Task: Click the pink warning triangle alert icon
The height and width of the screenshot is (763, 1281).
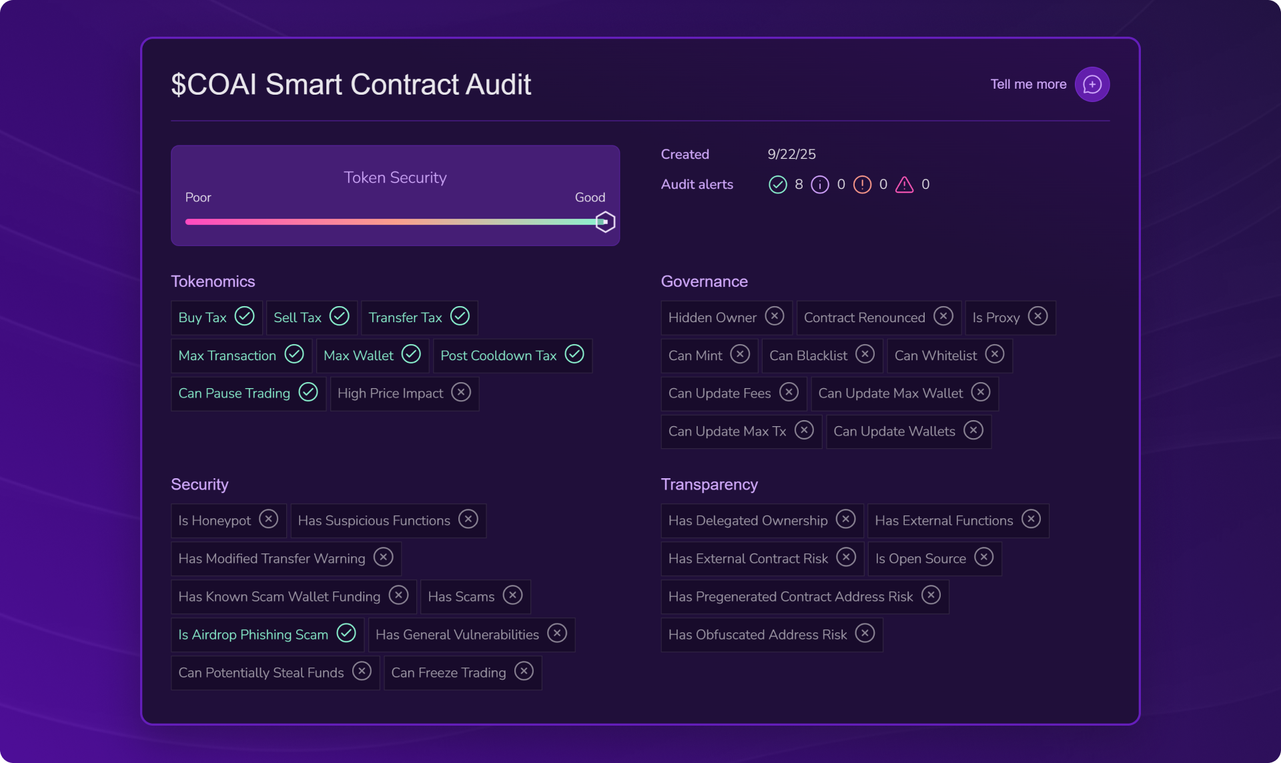Action: (904, 185)
